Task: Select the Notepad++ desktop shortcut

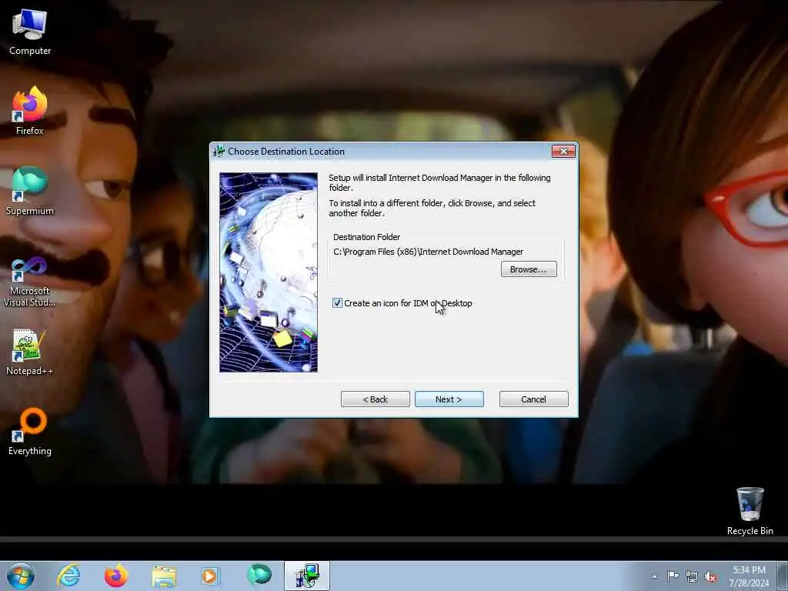Action: pos(30,352)
